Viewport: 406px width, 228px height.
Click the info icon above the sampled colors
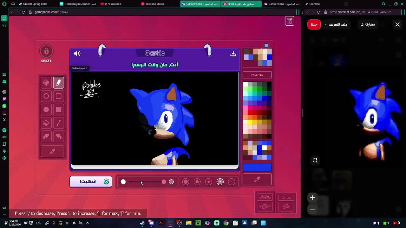point(266,46)
